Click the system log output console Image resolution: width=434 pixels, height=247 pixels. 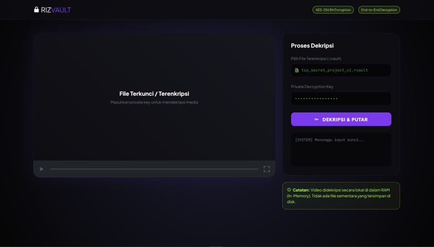(341, 149)
